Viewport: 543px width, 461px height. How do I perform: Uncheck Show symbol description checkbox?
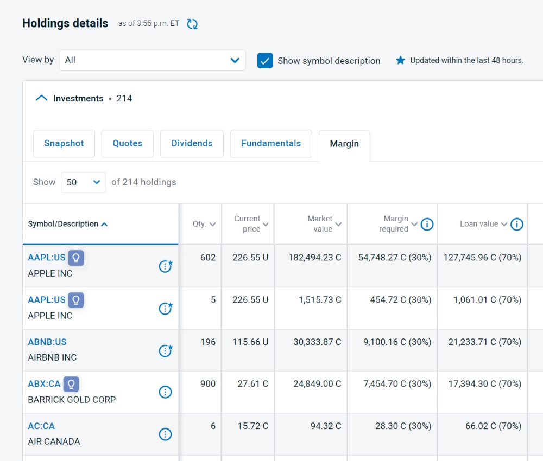tap(265, 61)
